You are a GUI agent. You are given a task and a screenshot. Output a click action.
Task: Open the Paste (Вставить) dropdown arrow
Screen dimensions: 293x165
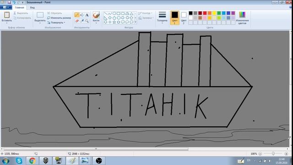tap(7, 23)
